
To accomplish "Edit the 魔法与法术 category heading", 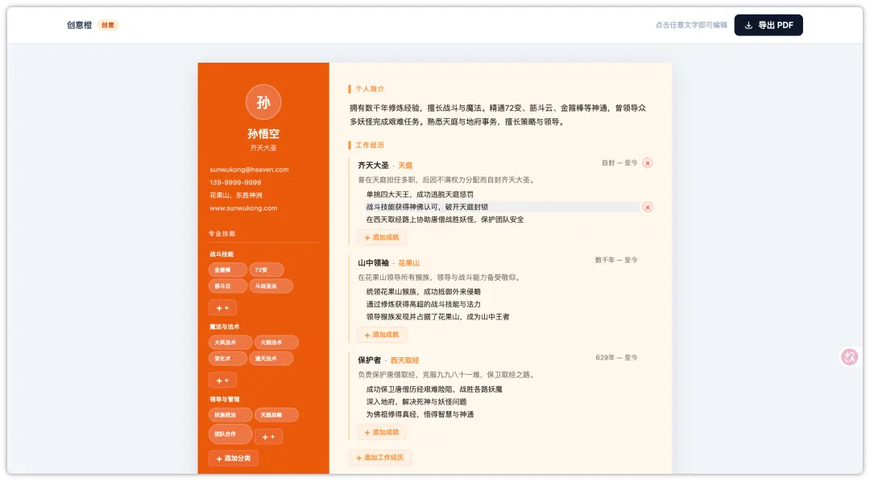I will pyautogui.click(x=224, y=327).
